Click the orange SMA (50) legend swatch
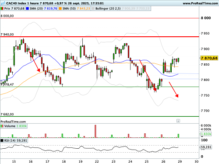The image size is (219, 164). (x=60, y=9)
